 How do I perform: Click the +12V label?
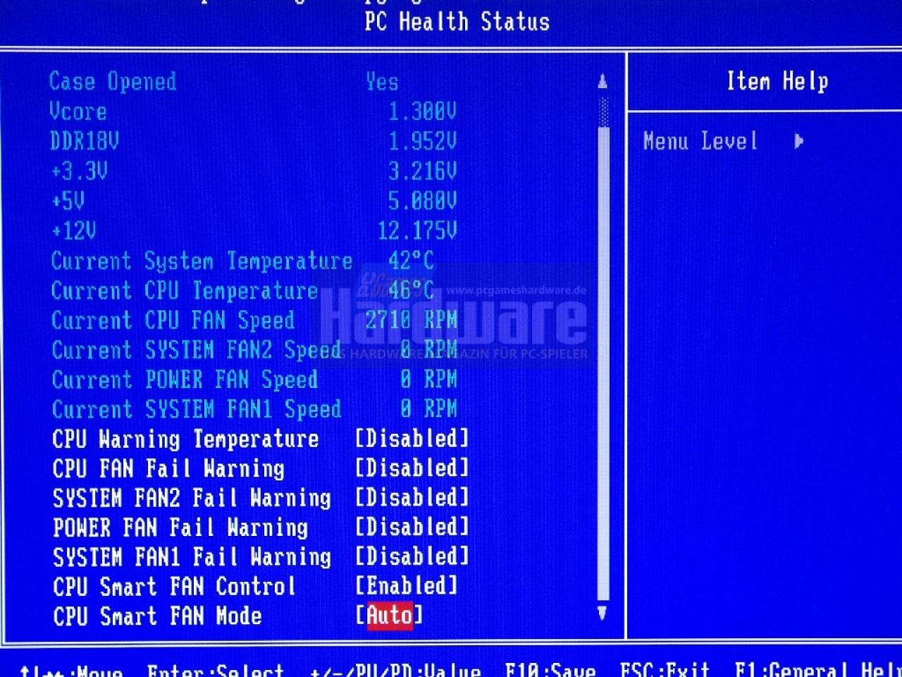73,231
